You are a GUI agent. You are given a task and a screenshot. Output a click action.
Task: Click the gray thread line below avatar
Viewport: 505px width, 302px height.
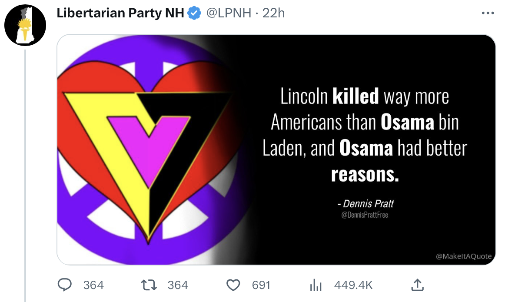(25, 174)
